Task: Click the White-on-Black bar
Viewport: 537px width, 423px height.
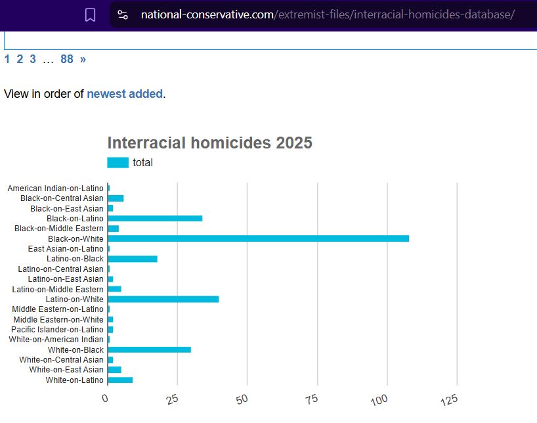Action: (x=149, y=349)
